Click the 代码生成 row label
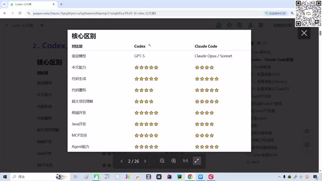Image resolution: width=322 pixels, height=181 pixels. [79, 79]
